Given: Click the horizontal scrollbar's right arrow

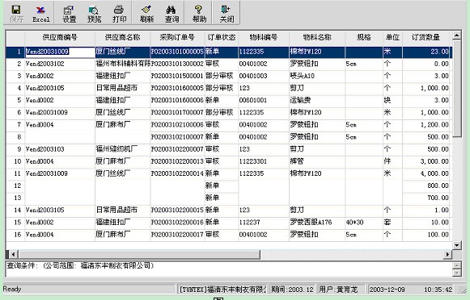Looking at the screenshot, I should 447,255.
